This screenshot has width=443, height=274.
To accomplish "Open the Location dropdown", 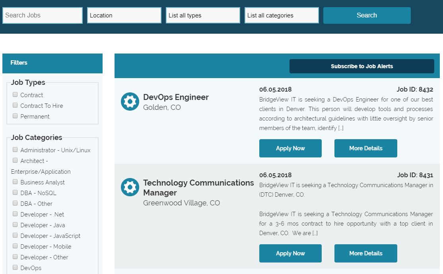I will click(124, 15).
